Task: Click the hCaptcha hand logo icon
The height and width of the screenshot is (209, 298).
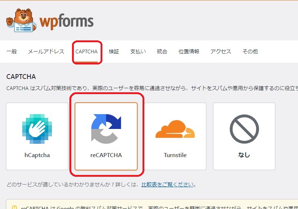Action: tap(37, 128)
